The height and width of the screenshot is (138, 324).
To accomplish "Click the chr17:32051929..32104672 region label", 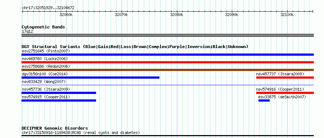I will tap(48, 8).
